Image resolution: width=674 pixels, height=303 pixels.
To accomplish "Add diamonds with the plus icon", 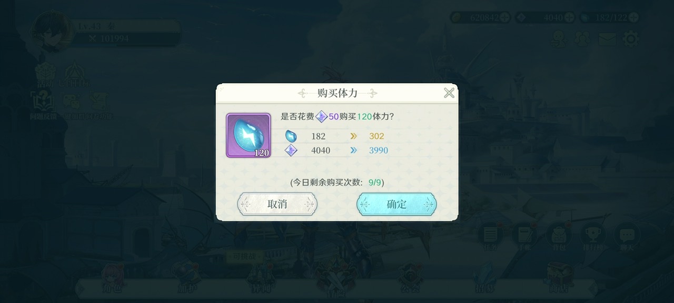I will pos(570,17).
